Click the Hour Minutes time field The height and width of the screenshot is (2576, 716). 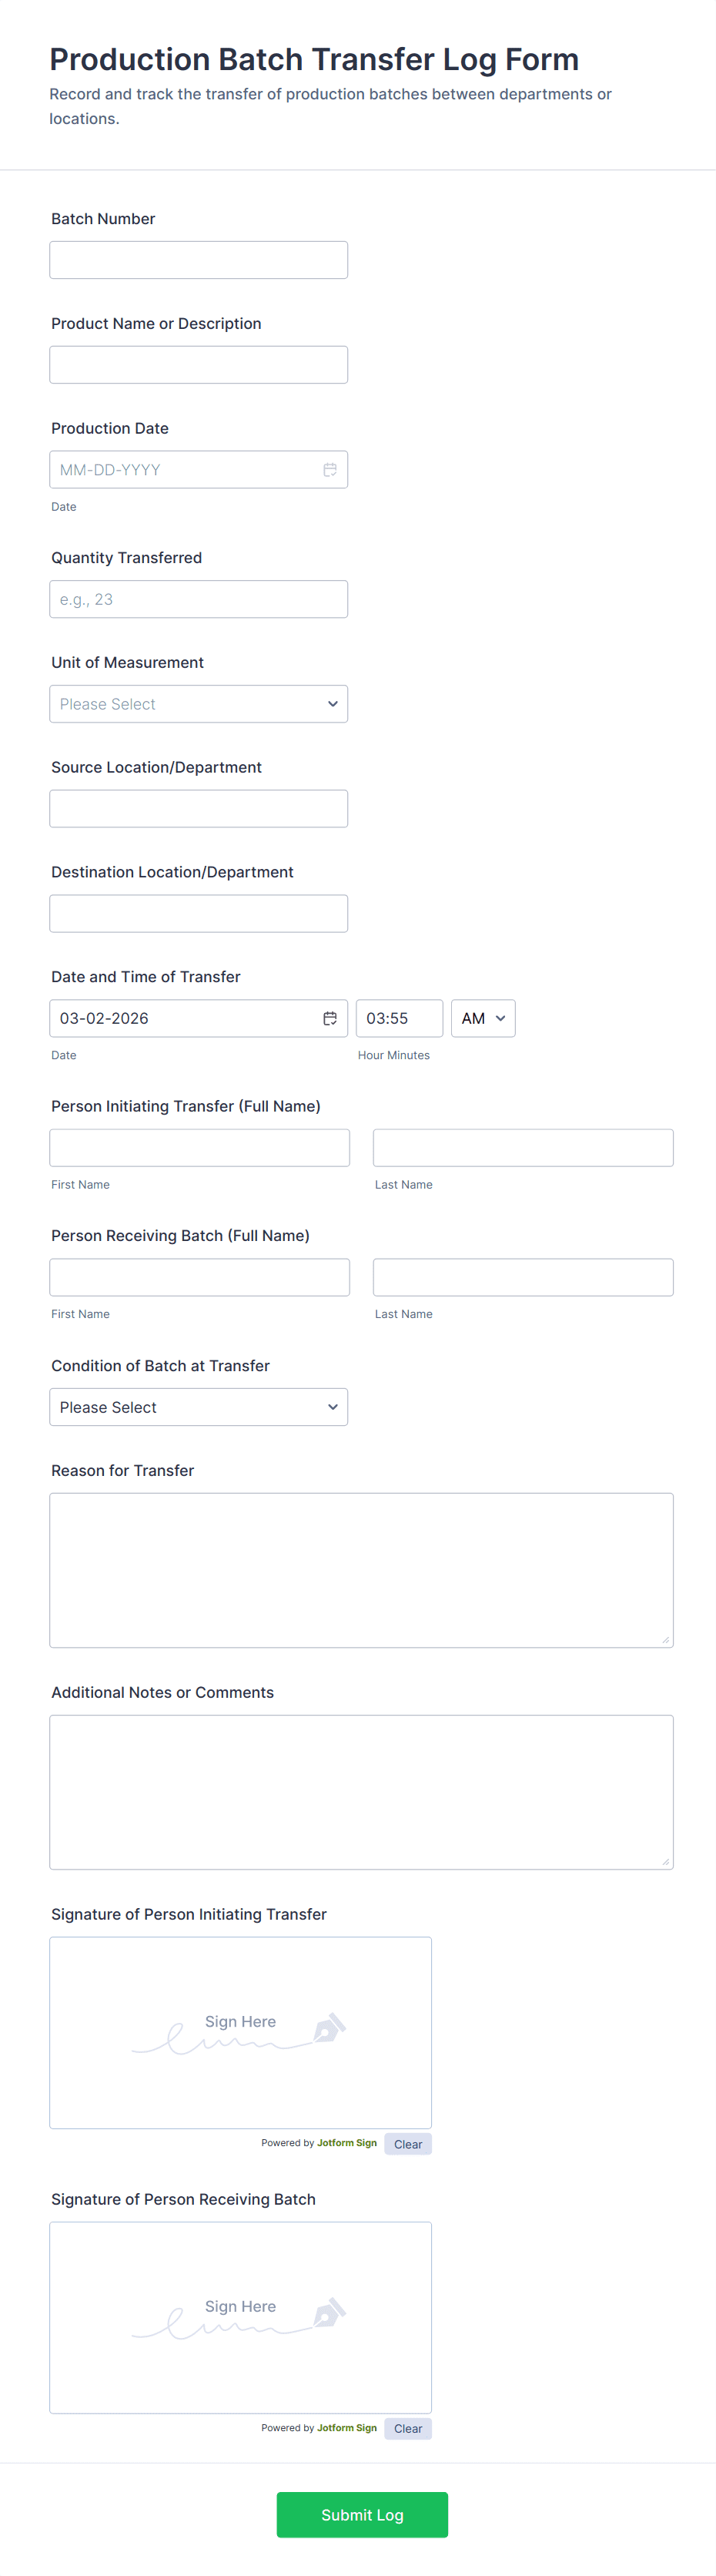(399, 1018)
